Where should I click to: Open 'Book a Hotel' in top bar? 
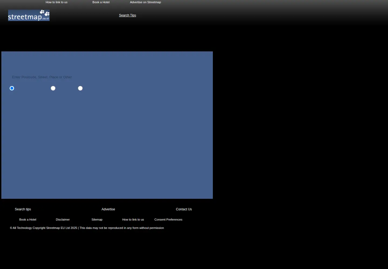coord(101,2)
